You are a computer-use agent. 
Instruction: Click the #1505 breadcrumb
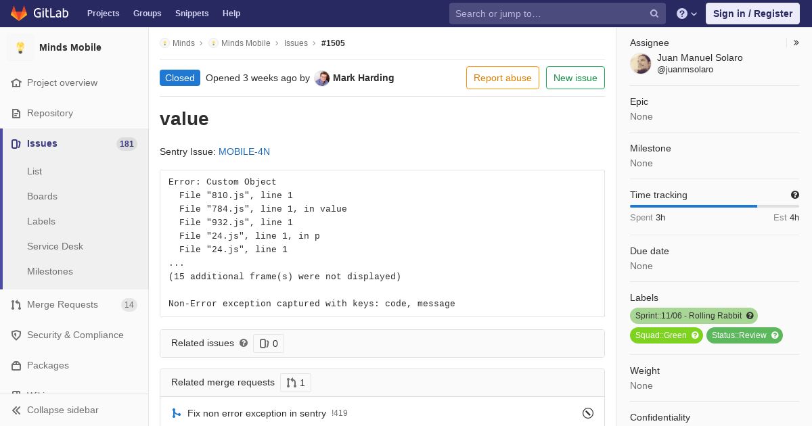[x=333, y=43]
